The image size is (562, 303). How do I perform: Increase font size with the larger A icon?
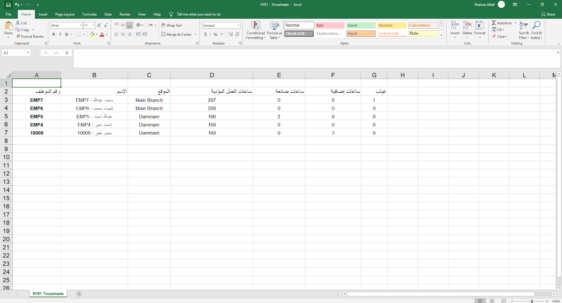pos(99,25)
